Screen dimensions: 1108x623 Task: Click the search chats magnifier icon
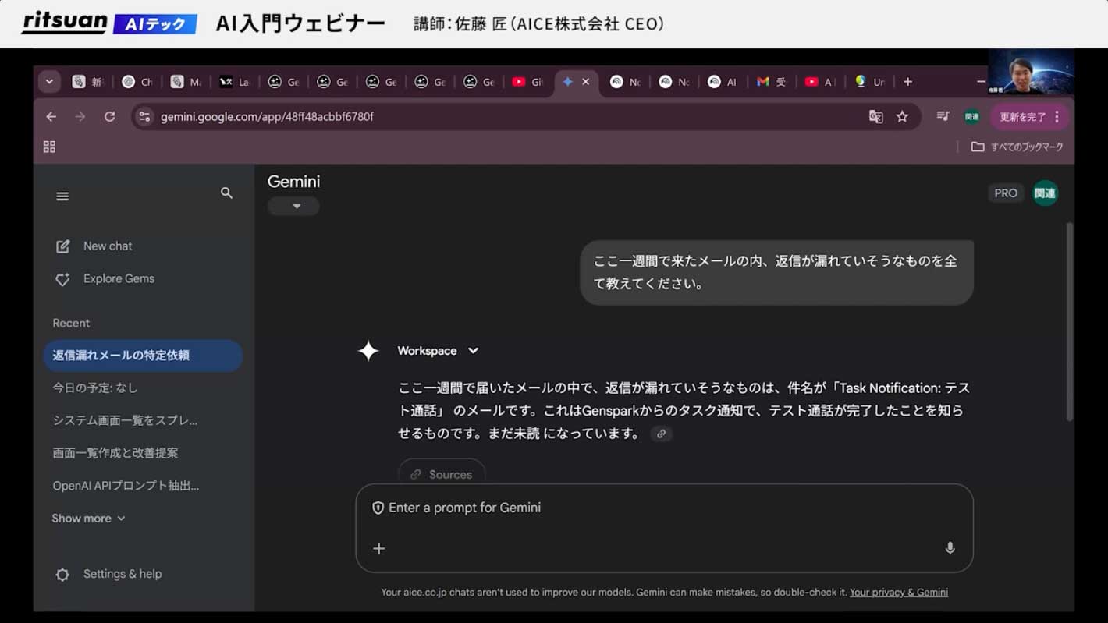pyautogui.click(x=226, y=193)
